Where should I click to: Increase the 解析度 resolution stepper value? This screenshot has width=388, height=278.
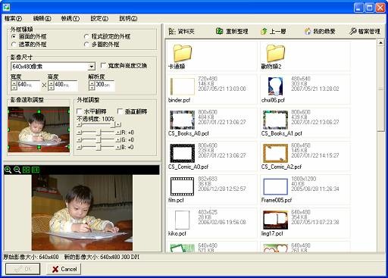[x=92, y=83]
